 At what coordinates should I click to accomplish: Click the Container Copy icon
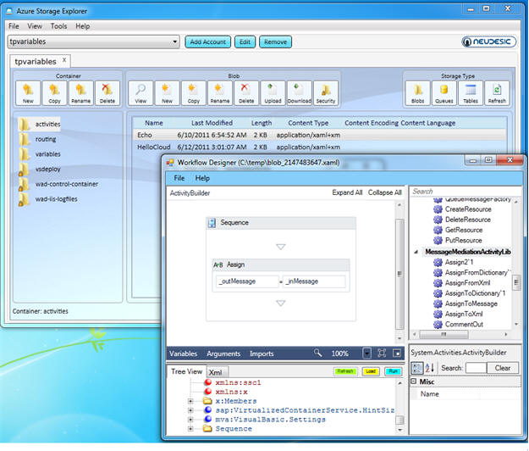(54, 93)
